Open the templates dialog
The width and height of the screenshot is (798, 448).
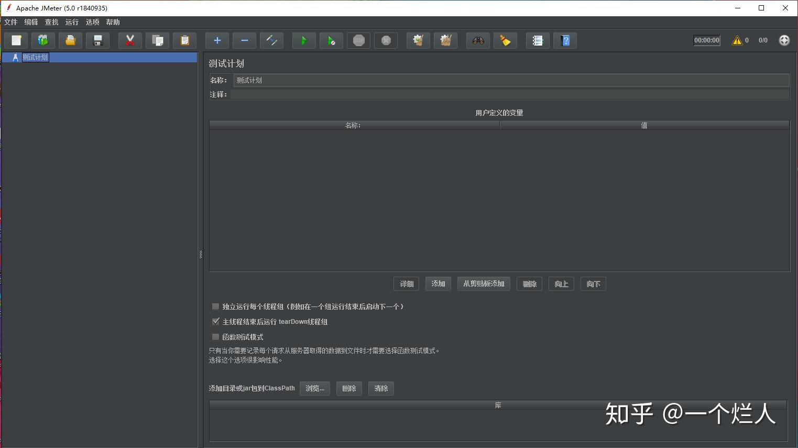click(43, 40)
